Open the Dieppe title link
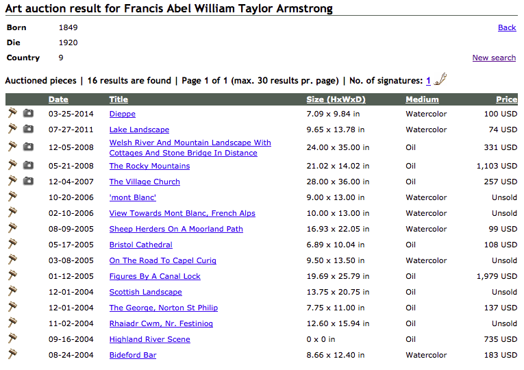Screen dimensions: 524x370 [x=123, y=114]
